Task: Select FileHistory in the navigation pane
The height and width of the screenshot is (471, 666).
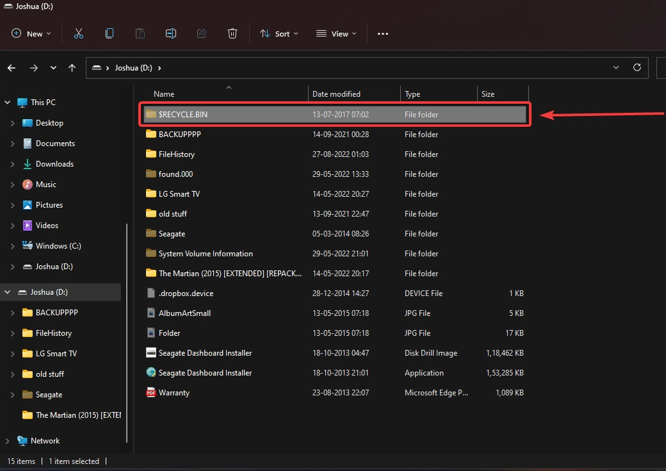Action: [54, 333]
